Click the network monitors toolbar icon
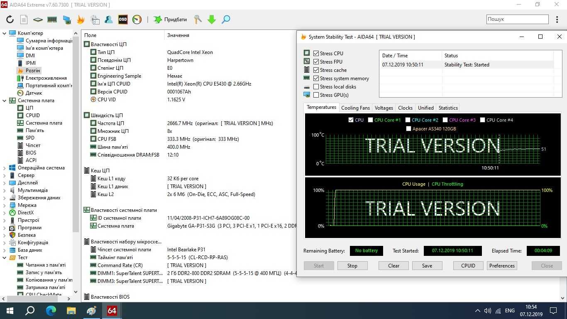Screen dimensions: 567x319 pyautogui.click(x=66, y=20)
